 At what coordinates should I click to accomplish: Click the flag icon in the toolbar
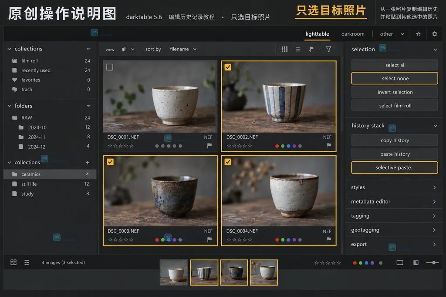tap(311, 49)
